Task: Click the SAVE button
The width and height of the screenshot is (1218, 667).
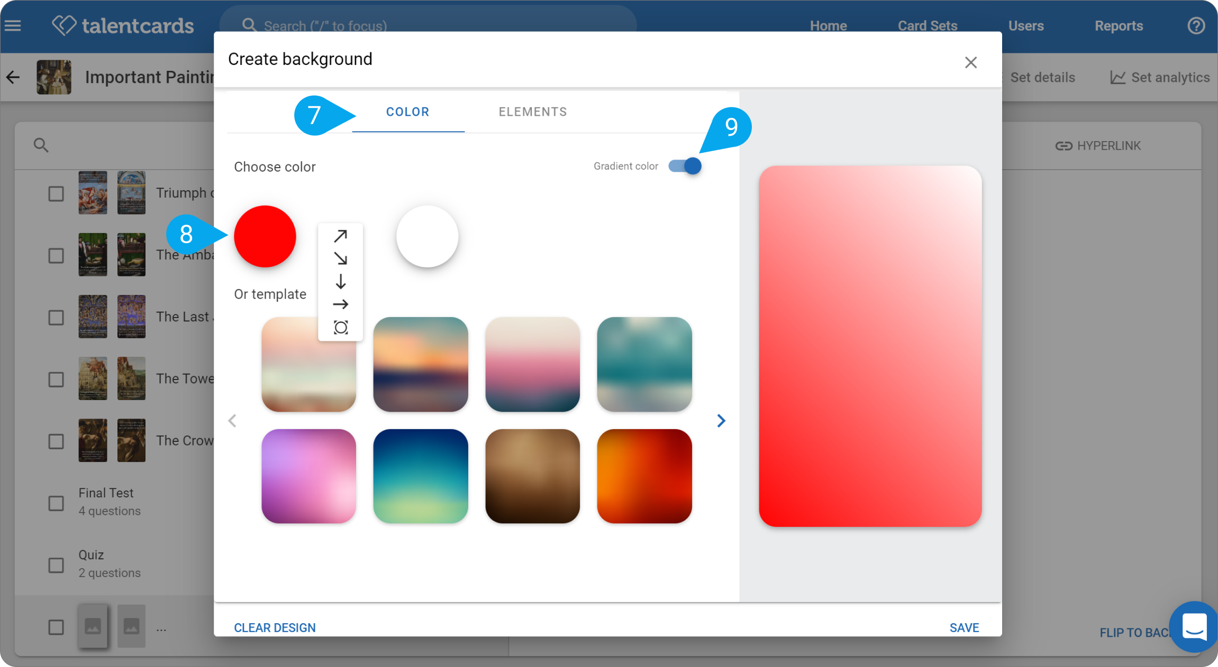Action: tap(964, 627)
